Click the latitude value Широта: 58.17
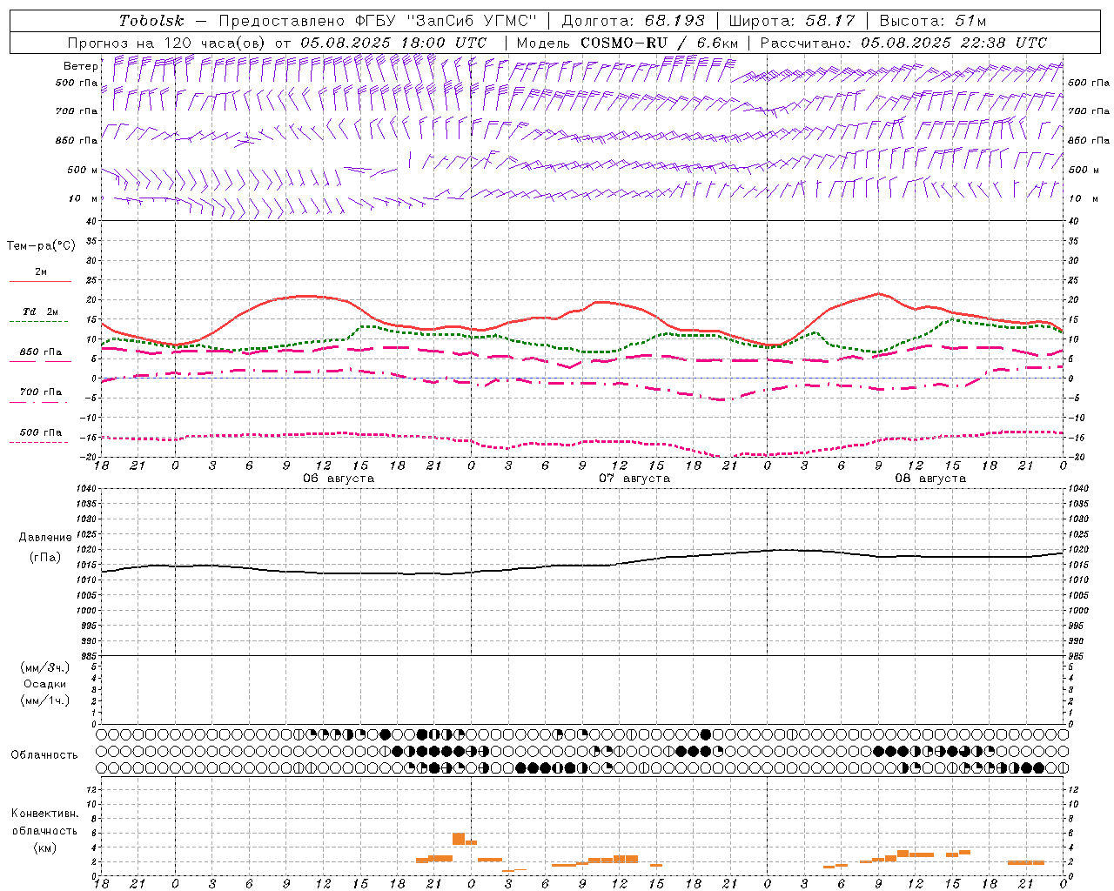The height and width of the screenshot is (891, 1114). 792,21
